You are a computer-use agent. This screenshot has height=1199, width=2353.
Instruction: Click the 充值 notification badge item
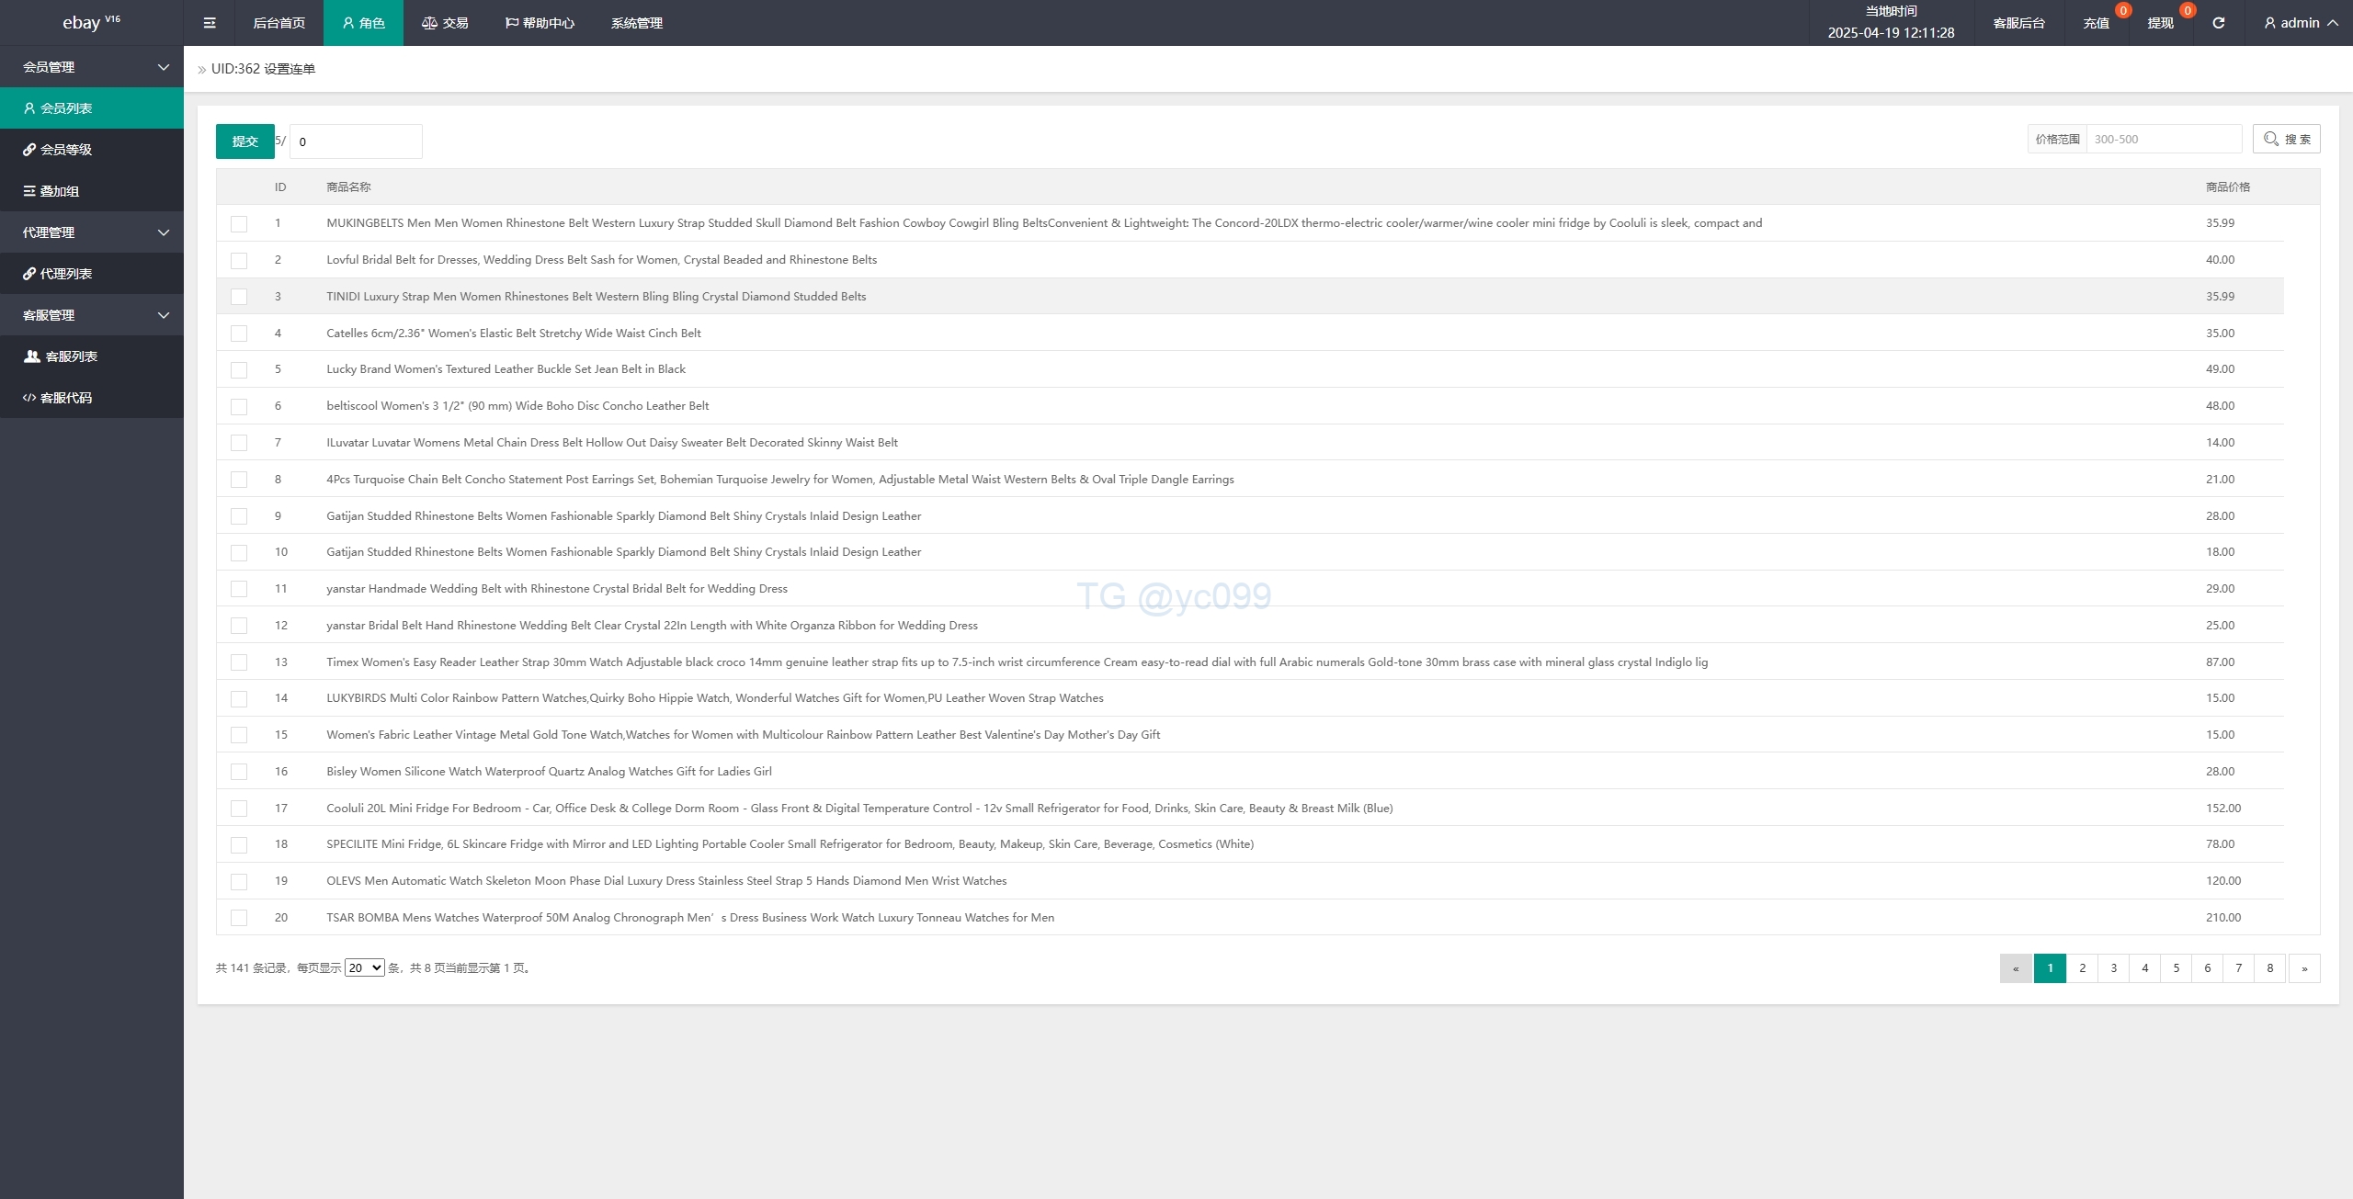[2097, 23]
